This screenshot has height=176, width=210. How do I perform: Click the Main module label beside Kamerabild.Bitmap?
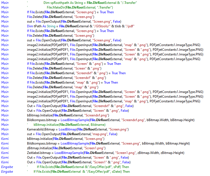[5, 129]
